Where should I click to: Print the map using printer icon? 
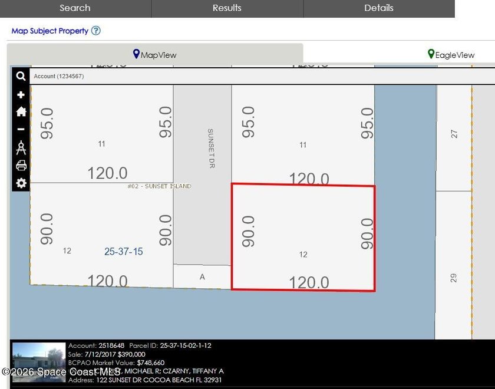(21, 165)
